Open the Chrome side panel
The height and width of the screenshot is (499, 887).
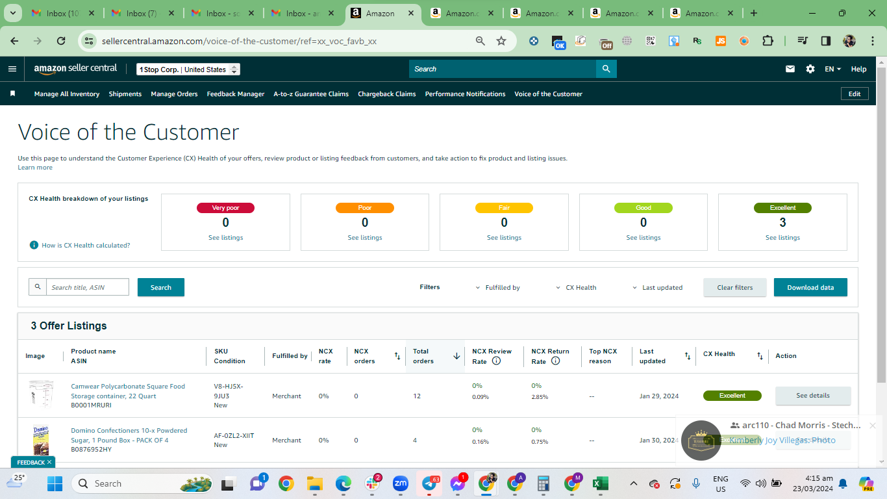[x=826, y=41]
